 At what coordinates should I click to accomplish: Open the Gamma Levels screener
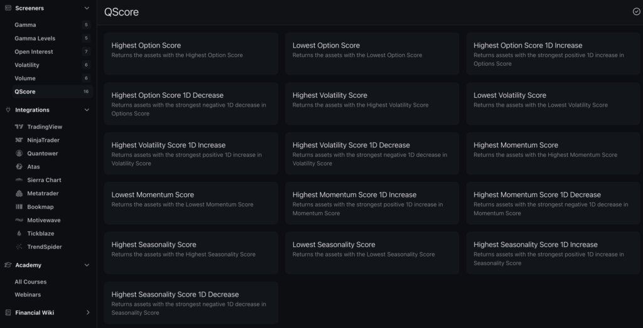(35, 38)
